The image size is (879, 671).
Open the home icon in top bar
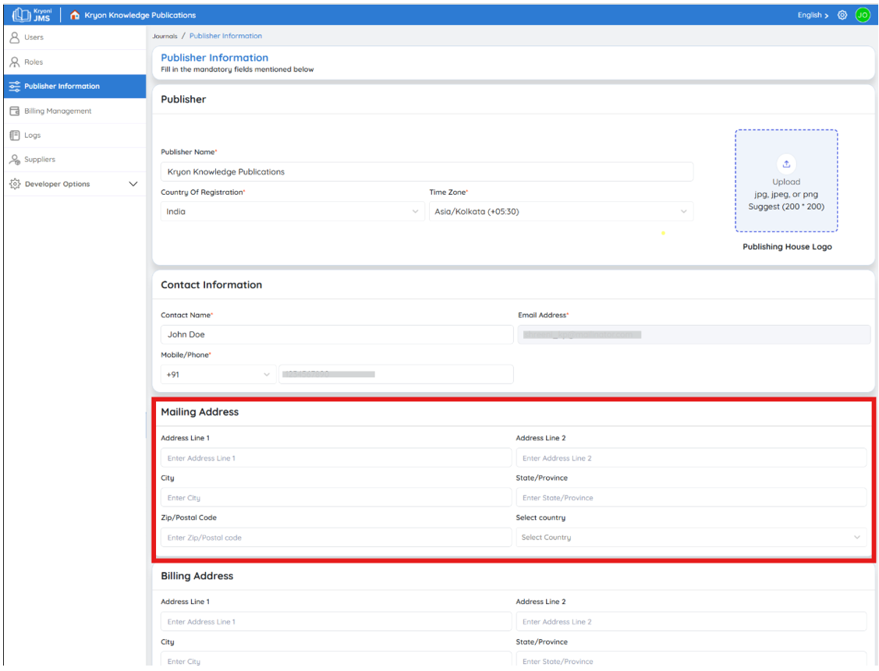click(75, 15)
